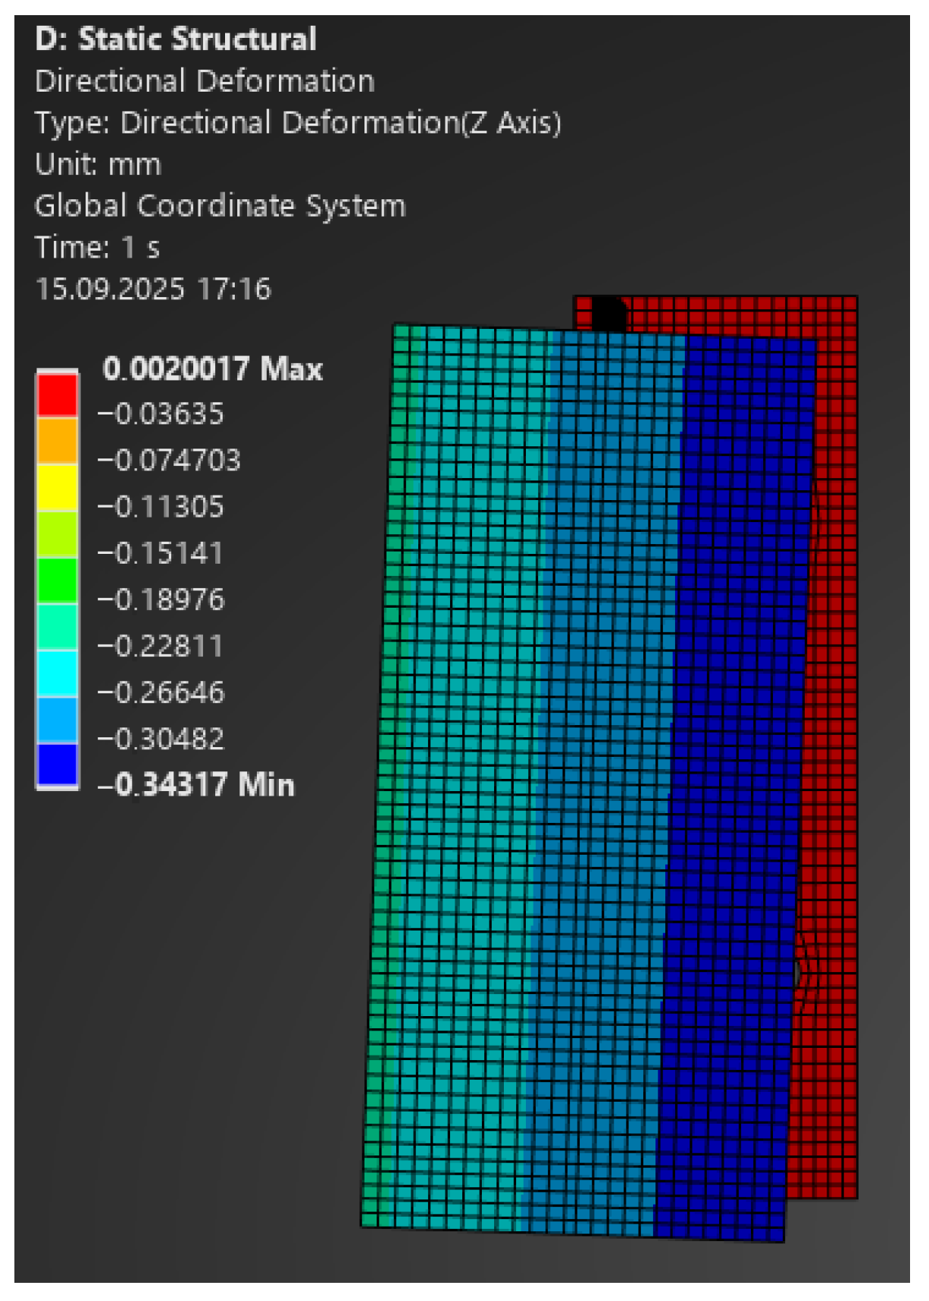
Task: Select the Time: 1 s label
Action: 98,248
